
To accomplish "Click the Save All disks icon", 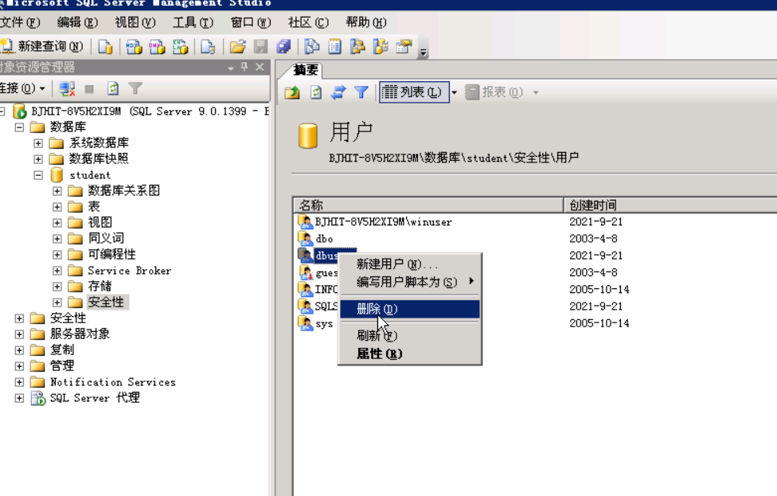I will click(283, 47).
